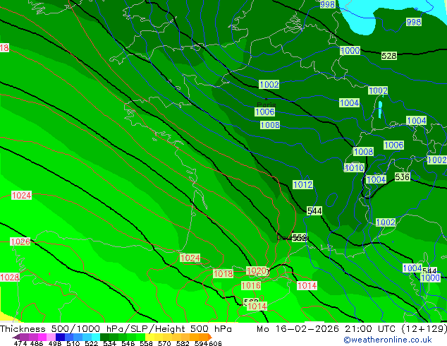Click the 570 legend value
447x346 pixels.
(x=164, y=343)
